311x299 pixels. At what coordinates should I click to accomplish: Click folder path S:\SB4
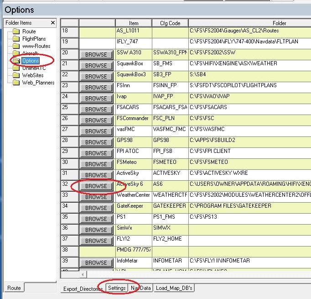(x=198, y=74)
